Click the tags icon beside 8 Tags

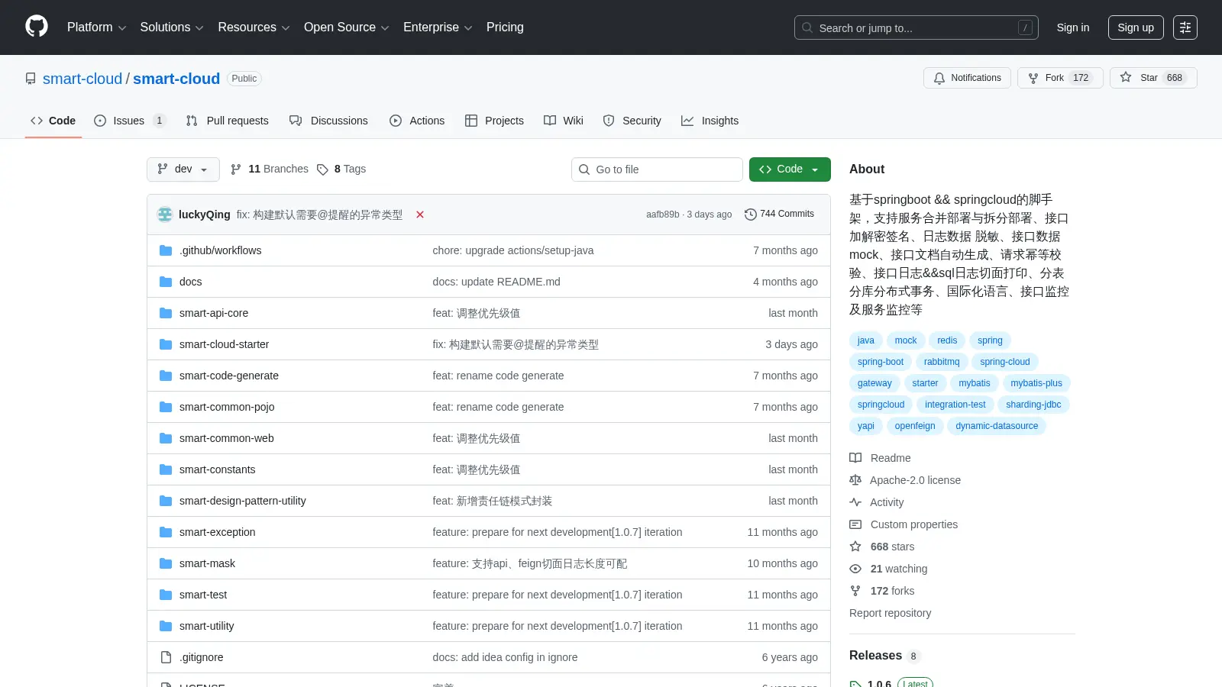(322, 169)
